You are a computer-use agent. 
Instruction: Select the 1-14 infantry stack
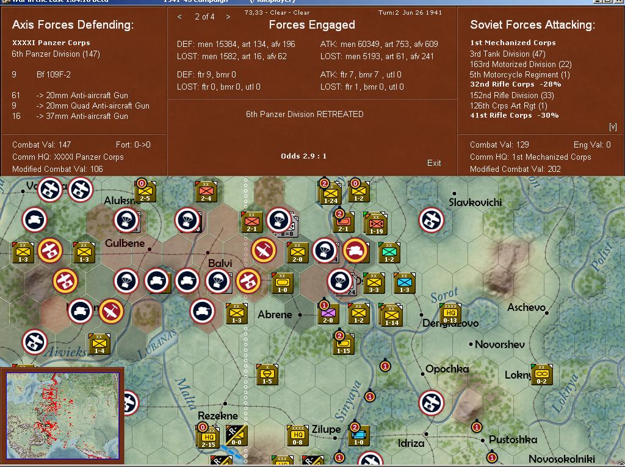[391, 315]
